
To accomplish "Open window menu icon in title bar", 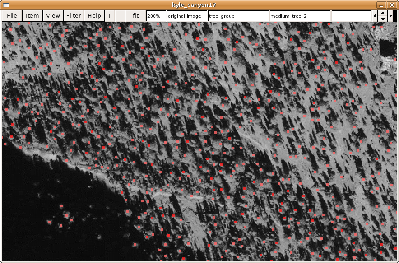I will click(6, 5).
